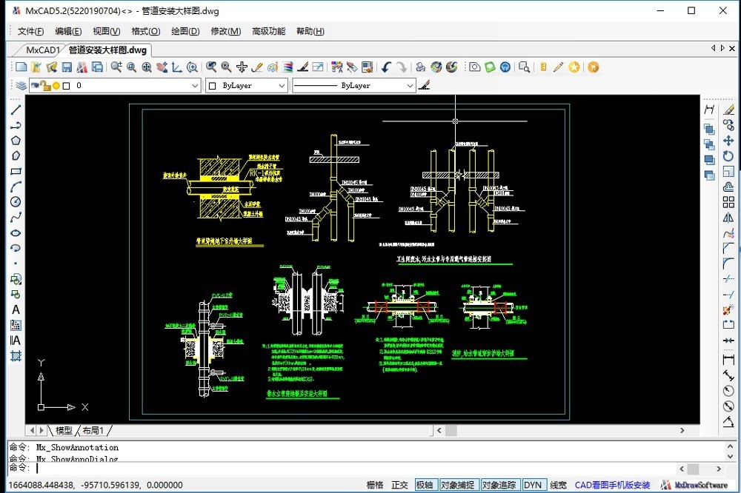Disable DYN dynamic input toggle
Screen dimensions: 741x493
point(533,485)
